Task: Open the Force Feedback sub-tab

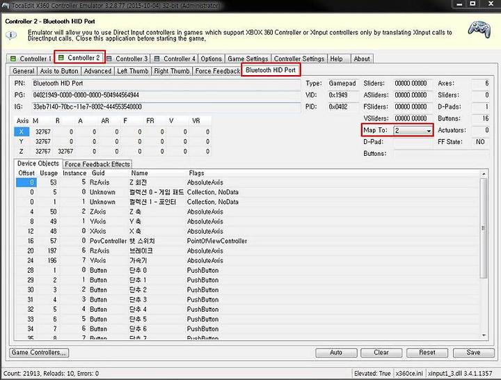Action: pyautogui.click(x=217, y=71)
